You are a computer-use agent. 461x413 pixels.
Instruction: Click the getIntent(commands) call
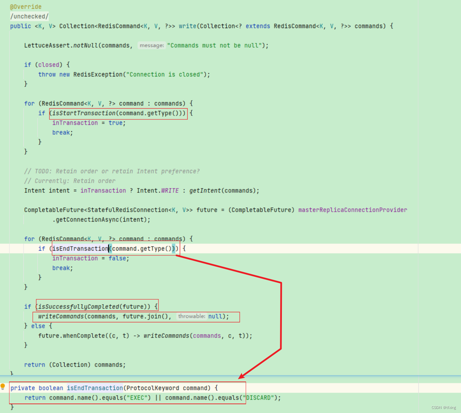click(222, 190)
